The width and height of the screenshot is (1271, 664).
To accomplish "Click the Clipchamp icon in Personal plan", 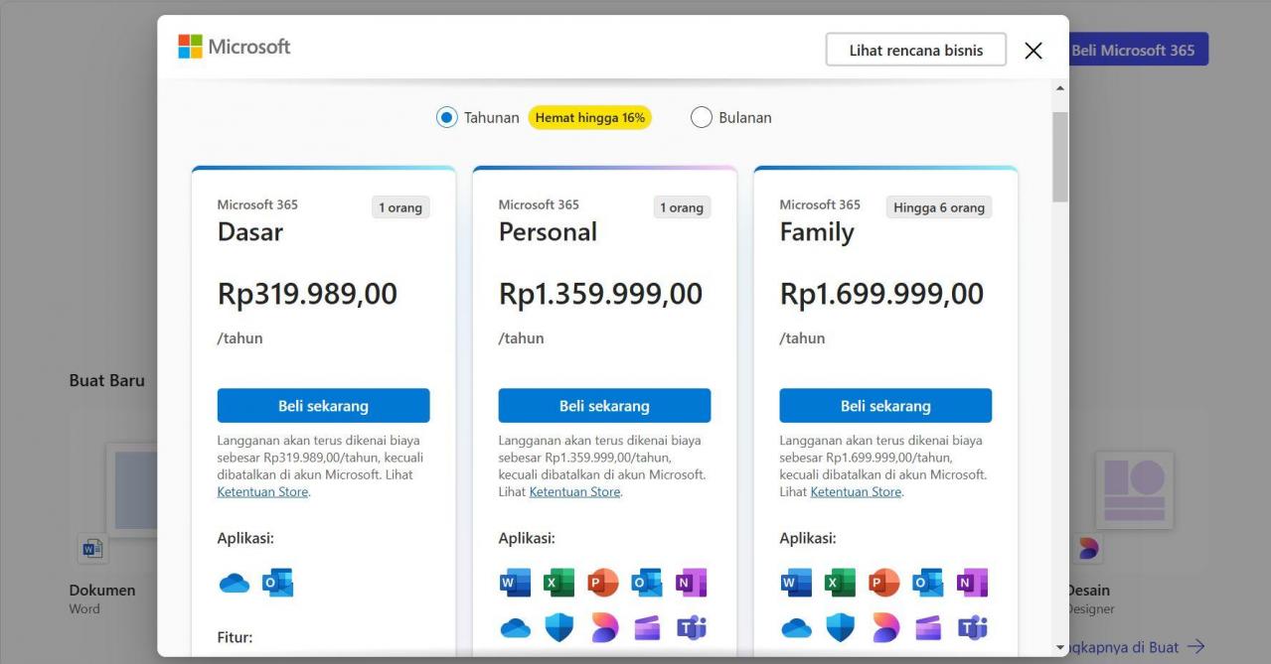I will 647,627.
